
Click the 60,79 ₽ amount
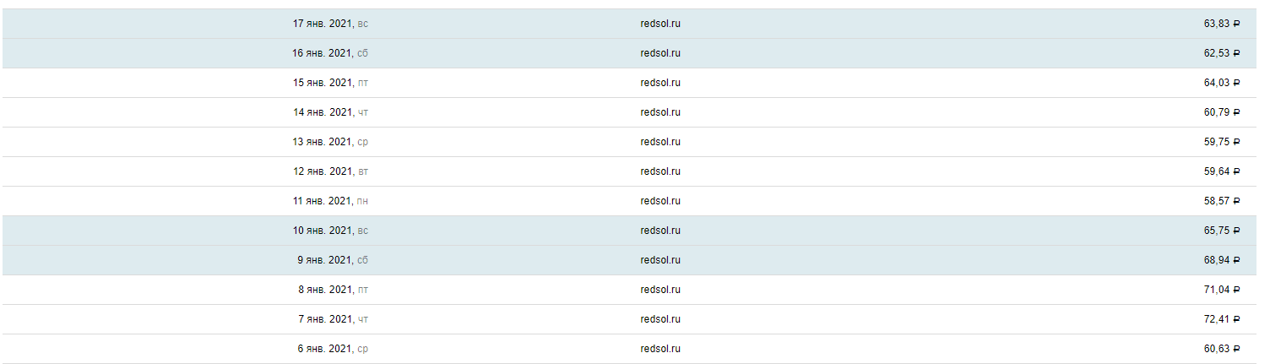(x=1222, y=112)
